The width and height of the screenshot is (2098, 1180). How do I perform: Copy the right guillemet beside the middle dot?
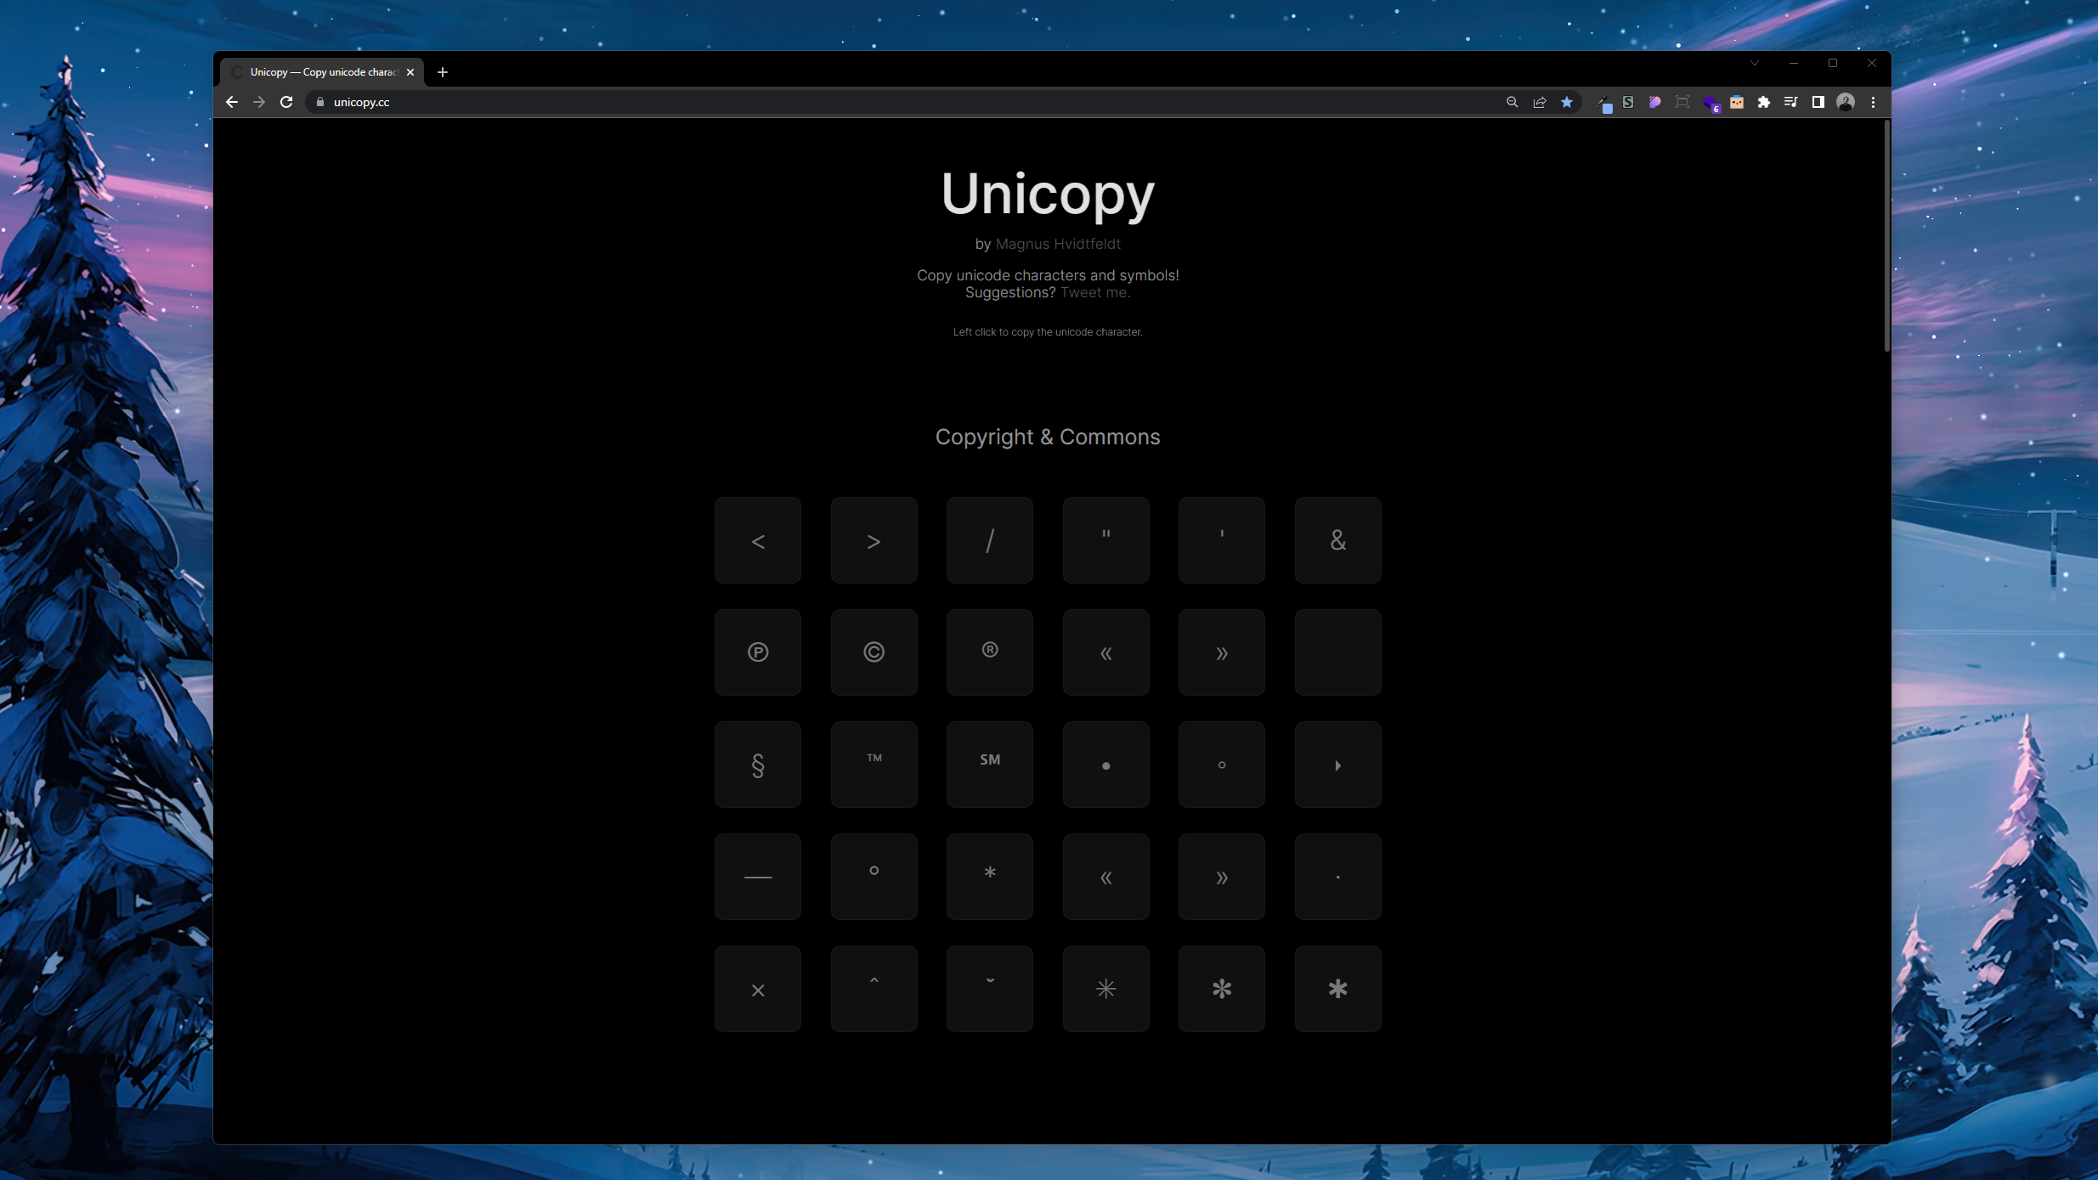point(1221,877)
